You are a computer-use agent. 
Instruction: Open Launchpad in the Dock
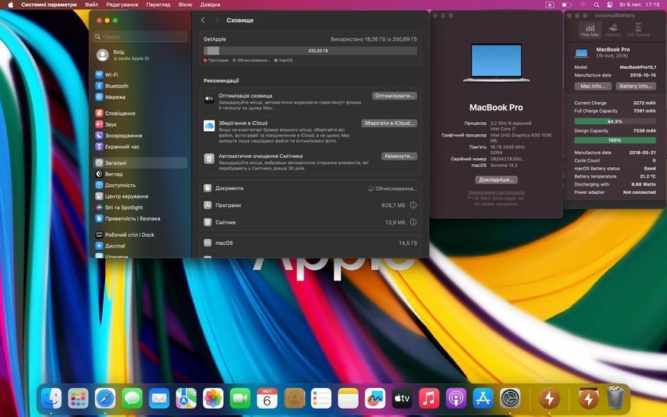[78, 399]
